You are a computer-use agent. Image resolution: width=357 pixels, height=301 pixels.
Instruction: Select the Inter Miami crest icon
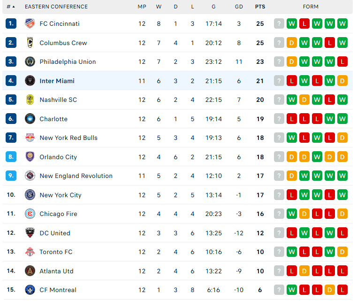30,81
